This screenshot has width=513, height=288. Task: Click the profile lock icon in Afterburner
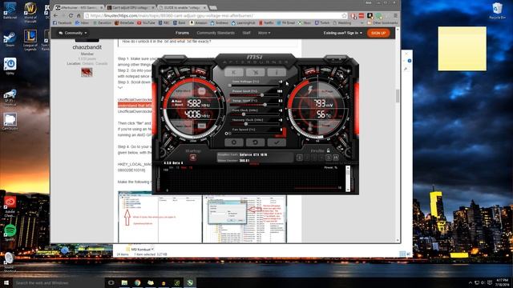[328, 150]
